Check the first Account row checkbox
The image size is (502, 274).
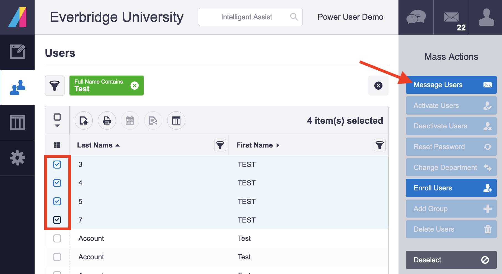(57, 238)
